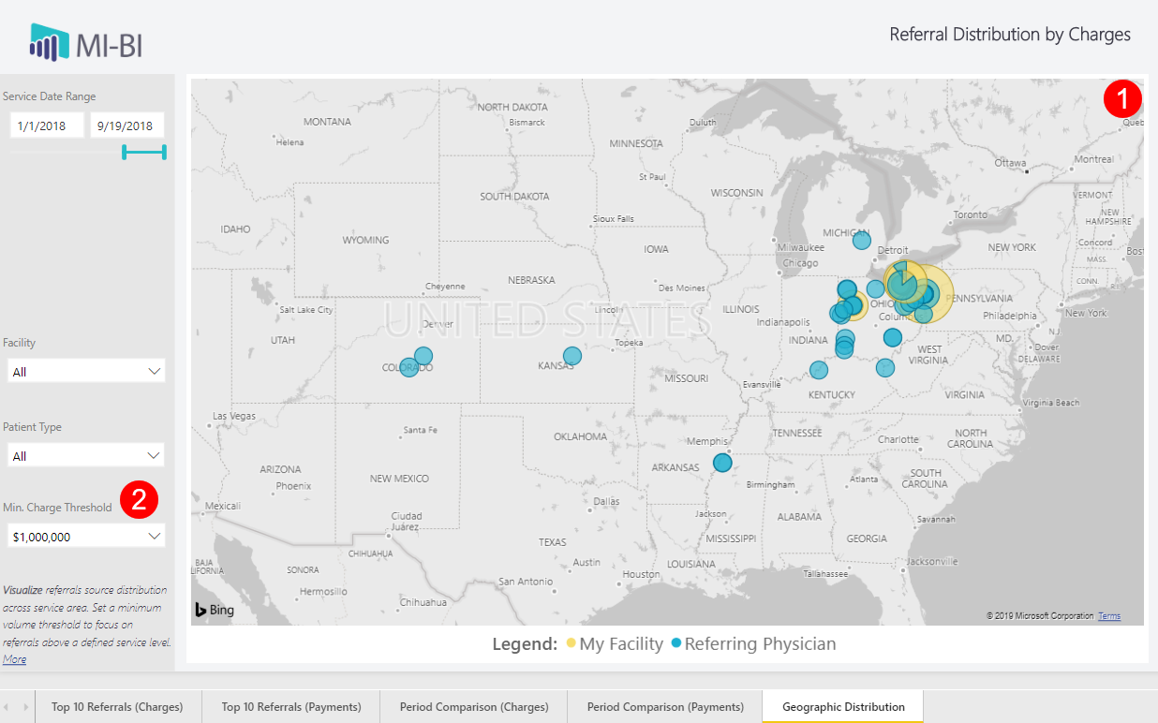Open the Period Comparison (Payments) tab

pos(664,707)
